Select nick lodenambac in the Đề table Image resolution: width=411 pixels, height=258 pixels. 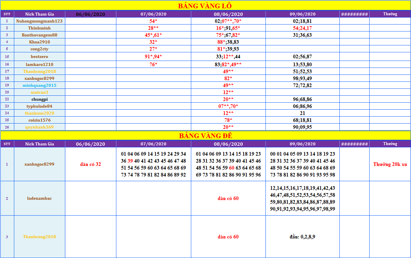tap(39, 198)
